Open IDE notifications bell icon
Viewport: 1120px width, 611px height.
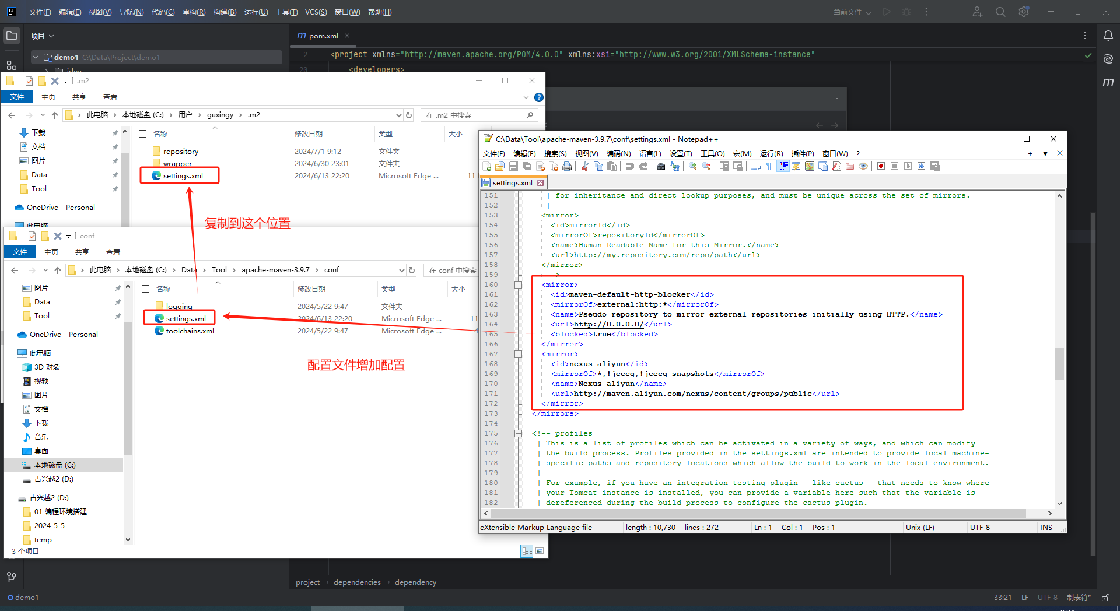(x=1108, y=36)
